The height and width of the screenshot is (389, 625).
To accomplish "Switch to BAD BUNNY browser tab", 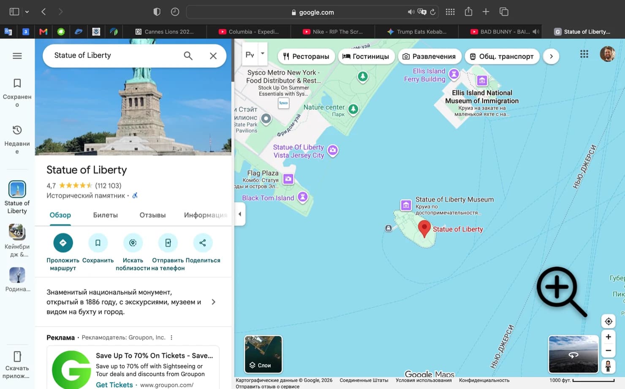I will pyautogui.click(x=500, y=32).
